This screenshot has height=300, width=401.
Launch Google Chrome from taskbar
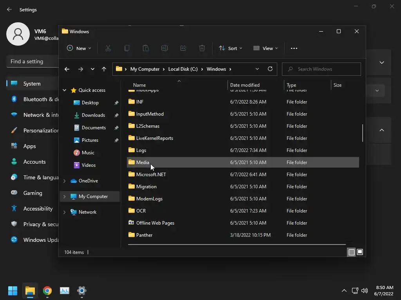[47, 291]
